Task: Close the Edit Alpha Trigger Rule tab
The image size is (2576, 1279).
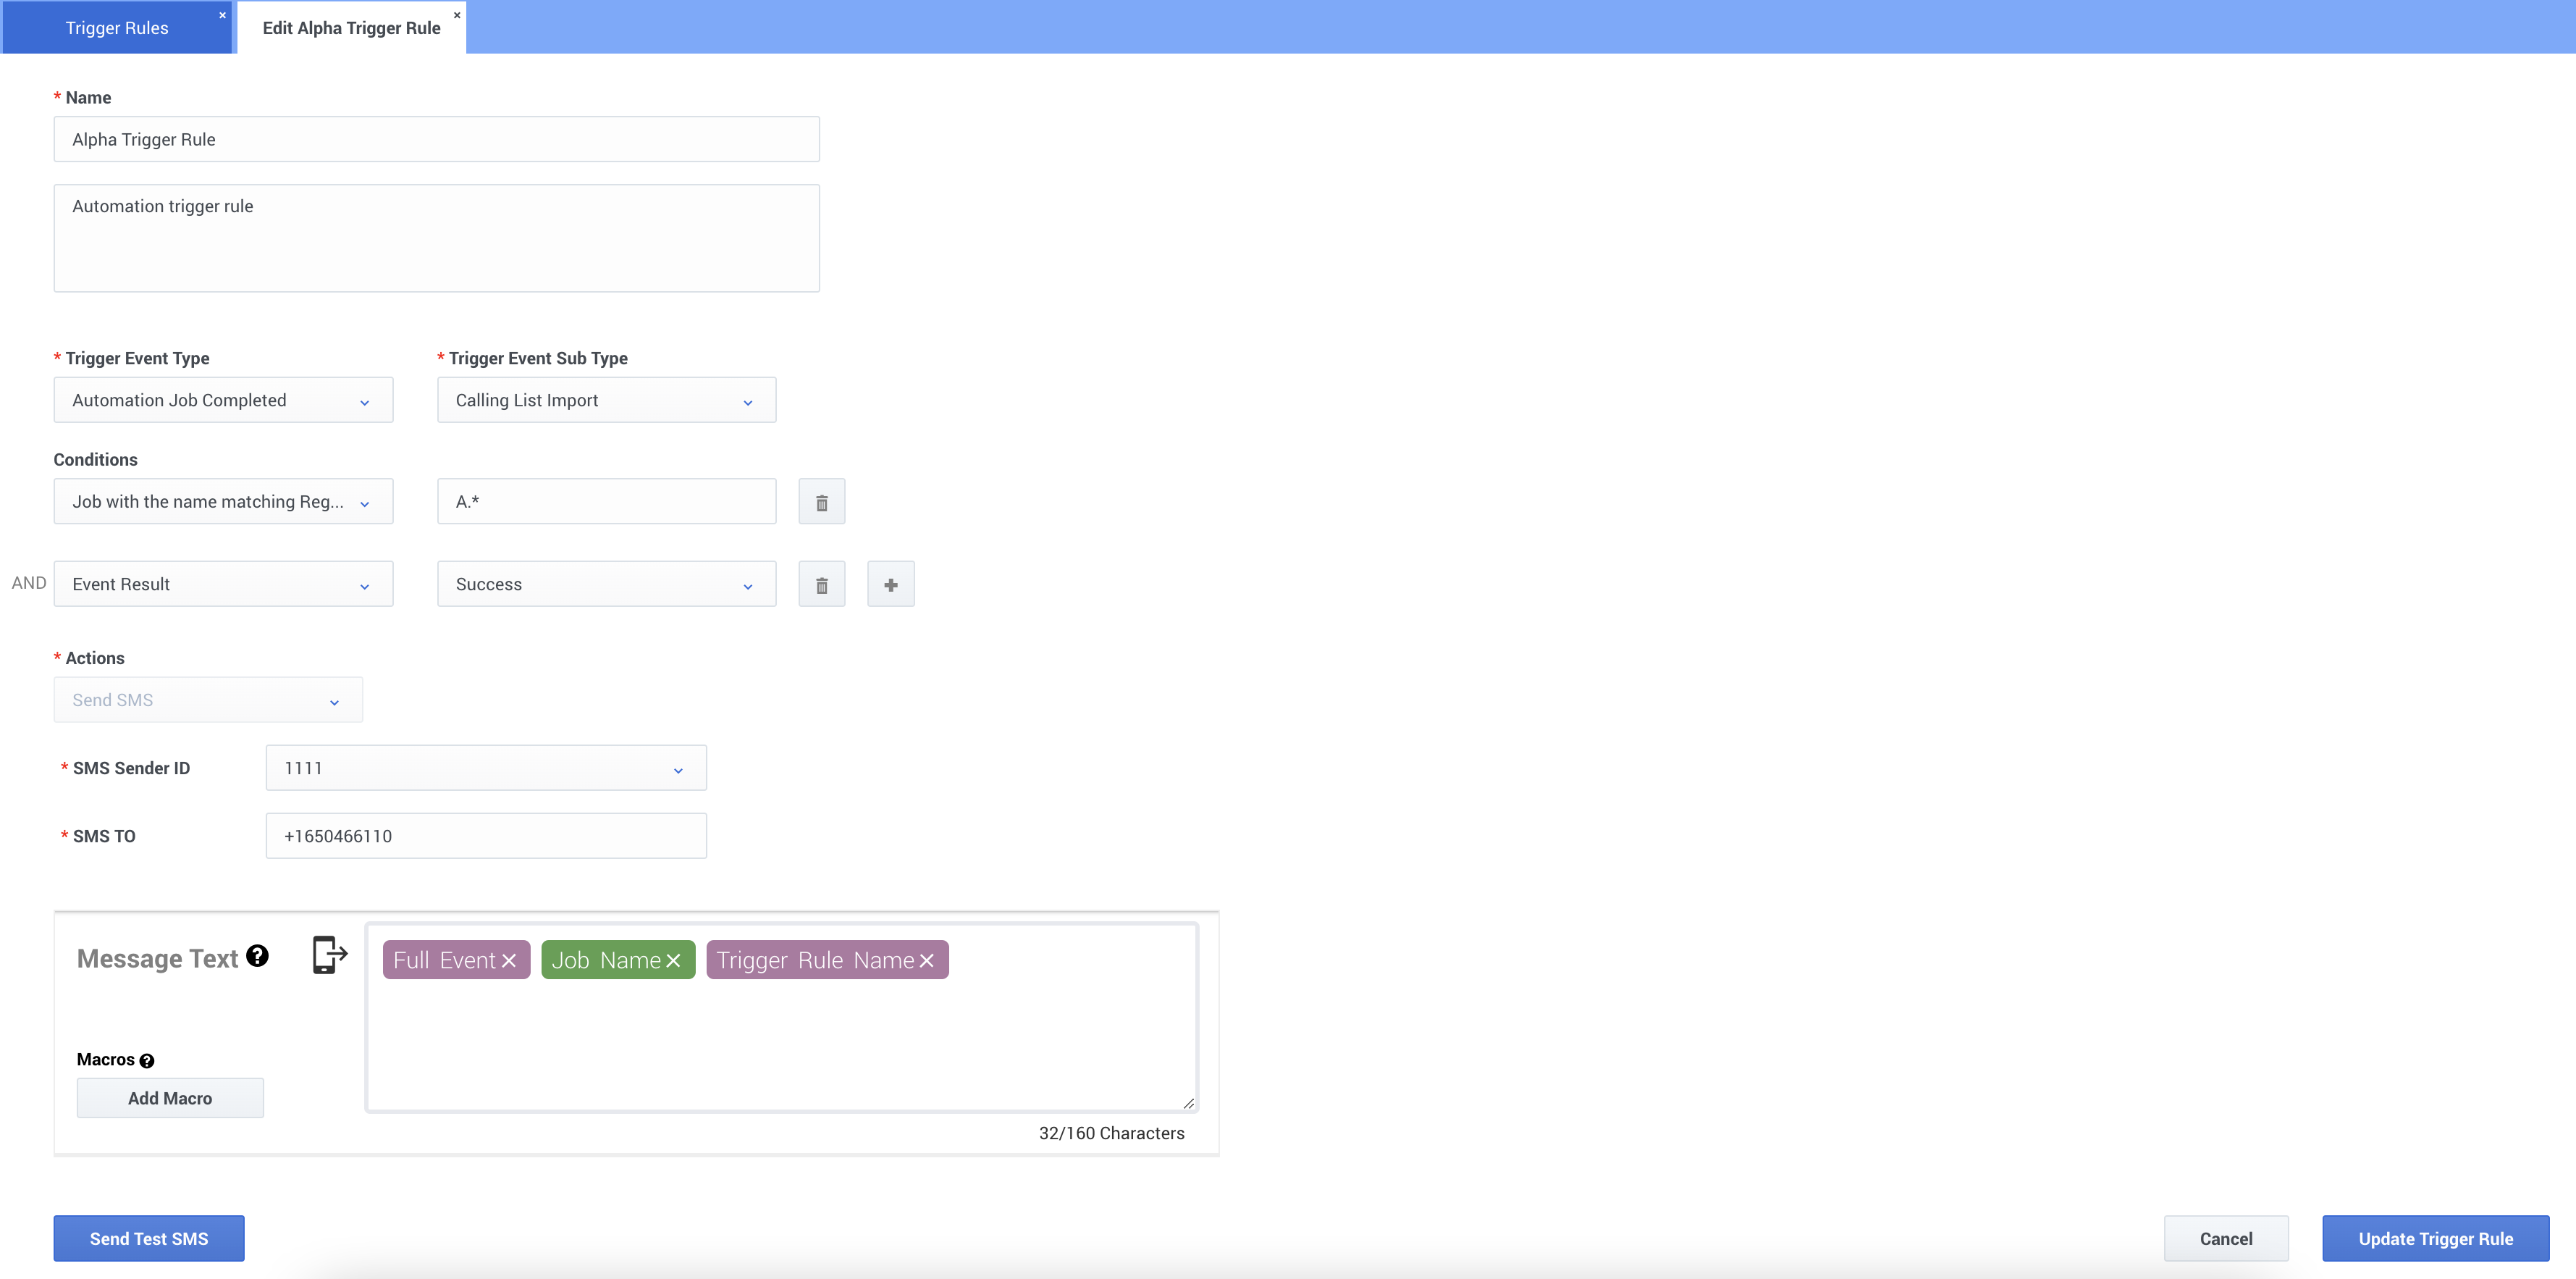Action: pyautogui.click(x=457, y=15)
